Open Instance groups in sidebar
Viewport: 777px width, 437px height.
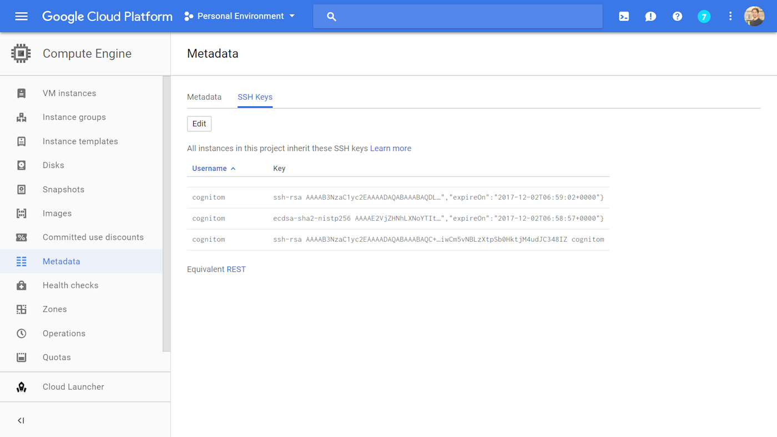click(x=81, y=117)
